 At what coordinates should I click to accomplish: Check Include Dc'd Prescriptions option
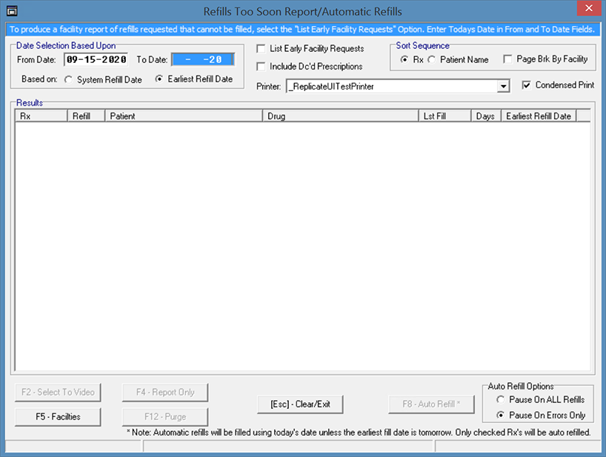tap(261, 67)
